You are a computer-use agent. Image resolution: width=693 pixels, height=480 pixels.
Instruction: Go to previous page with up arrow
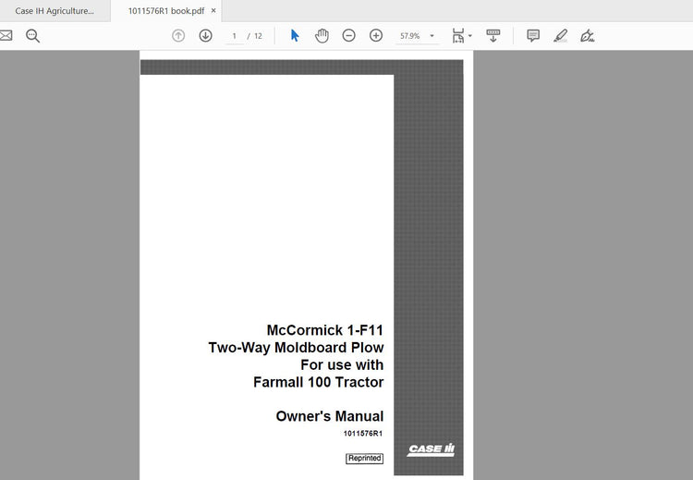(x=178, y=35)
